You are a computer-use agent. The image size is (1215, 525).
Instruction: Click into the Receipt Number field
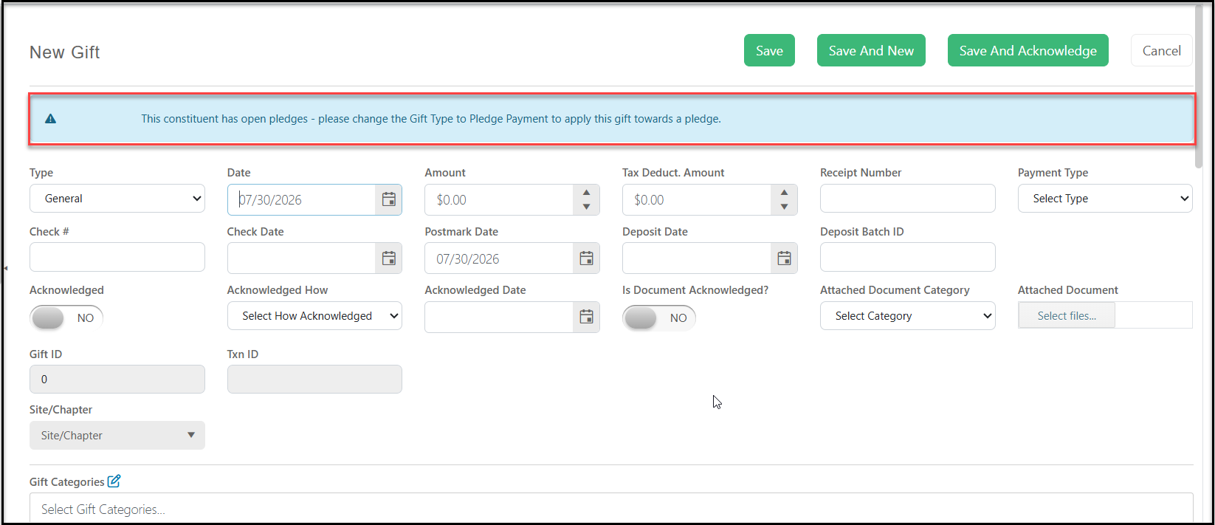[x=907, y=199]
